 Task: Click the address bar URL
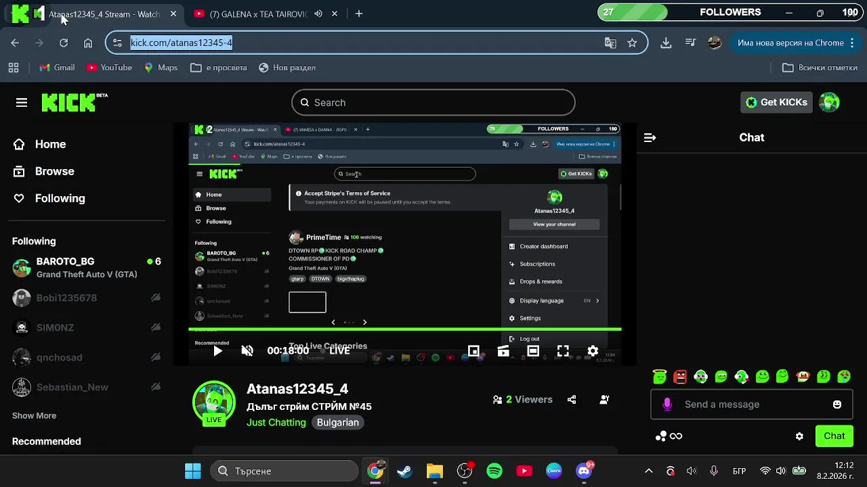point(181,43)
